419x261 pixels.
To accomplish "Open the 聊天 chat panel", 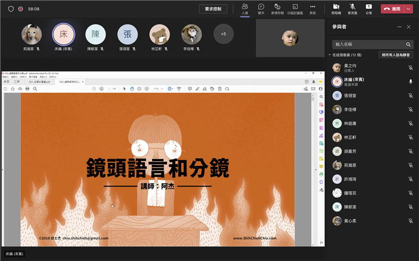I will (x=261, y=8).
